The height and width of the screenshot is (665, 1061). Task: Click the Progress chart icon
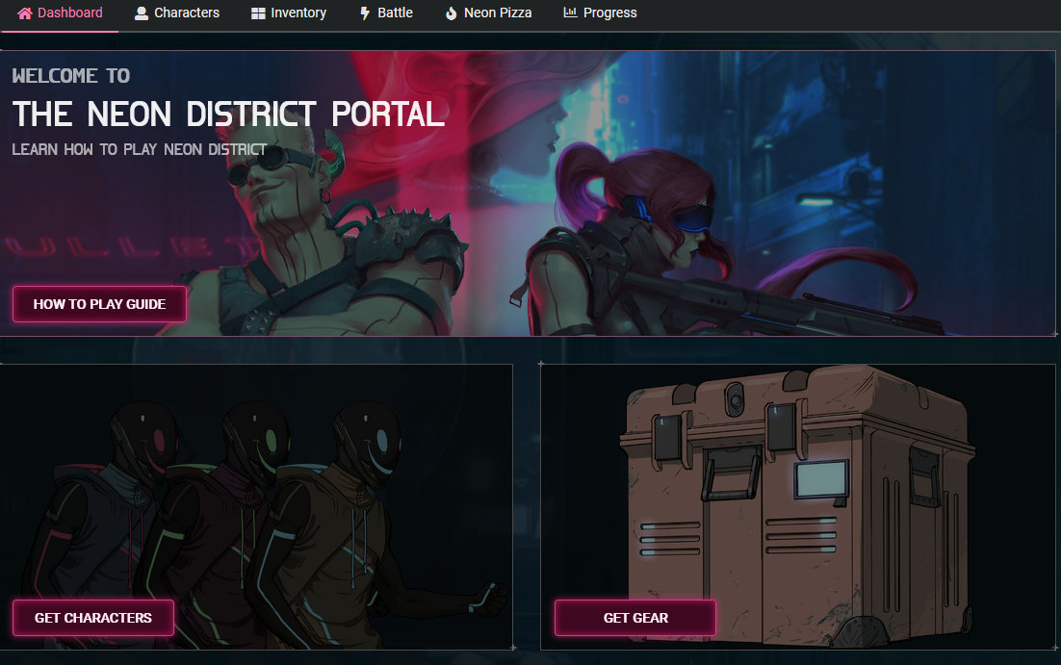point(570,13)
